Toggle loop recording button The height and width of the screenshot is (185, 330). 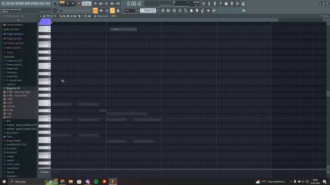118,4
